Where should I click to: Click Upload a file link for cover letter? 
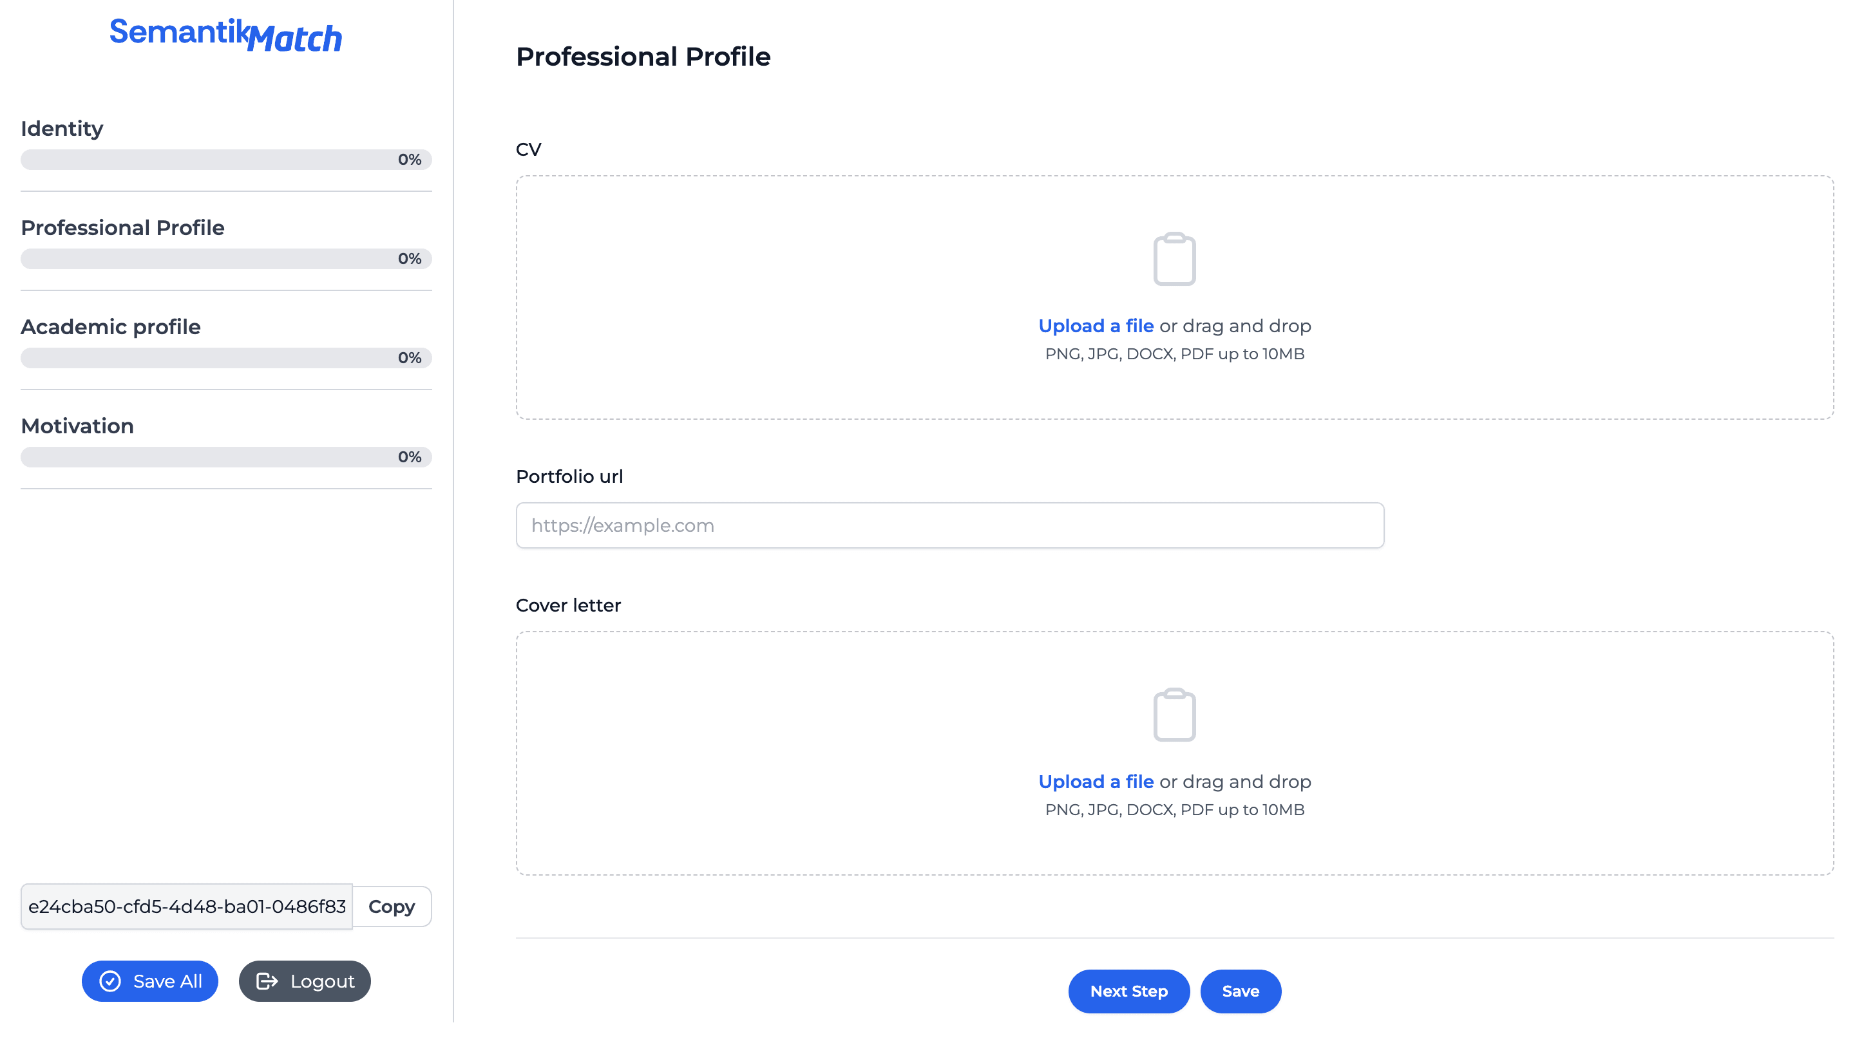click(x=1094, y=782)
